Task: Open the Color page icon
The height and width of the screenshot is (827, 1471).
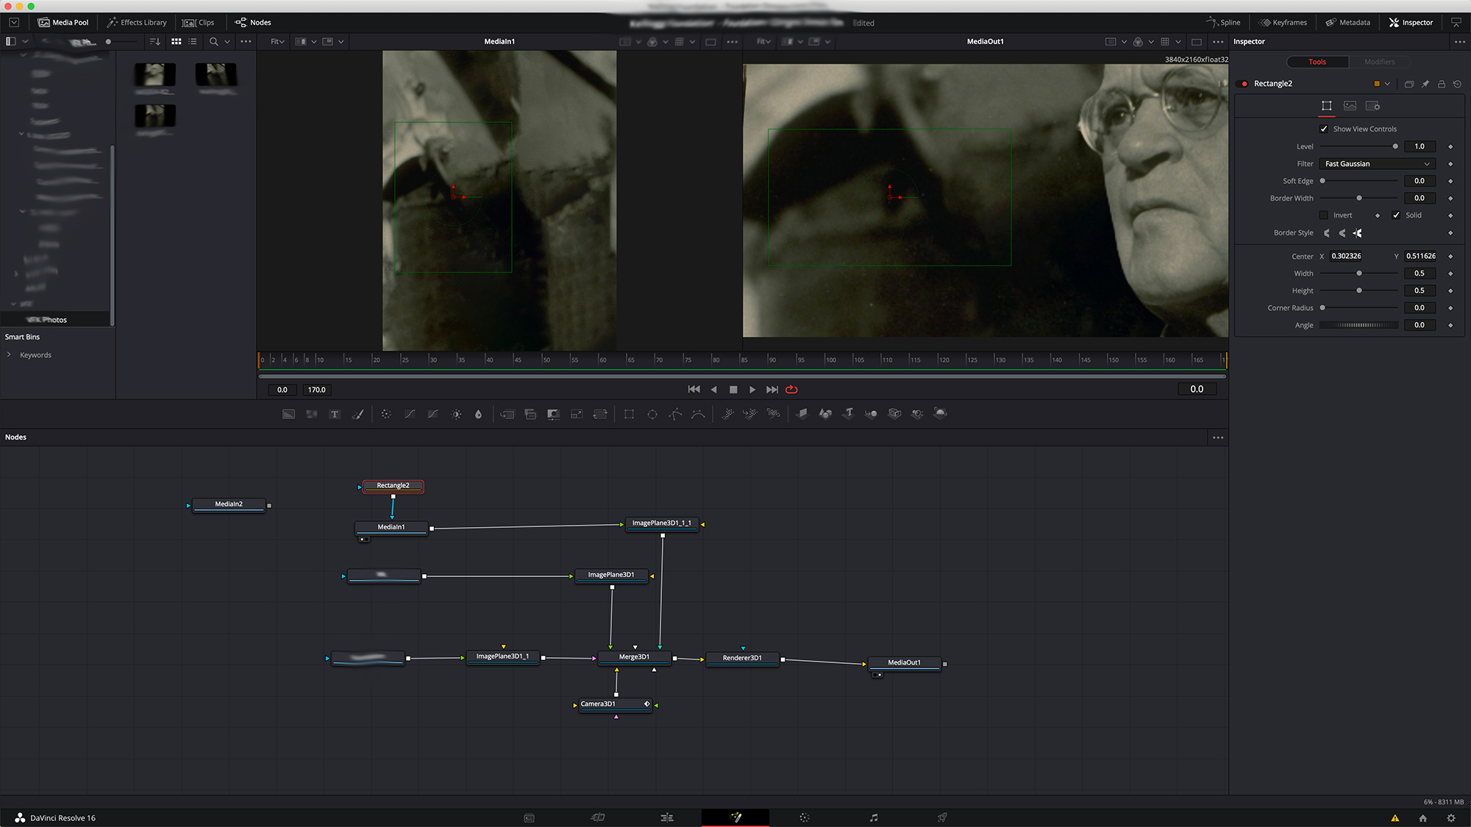Action: tap(804, 817)
